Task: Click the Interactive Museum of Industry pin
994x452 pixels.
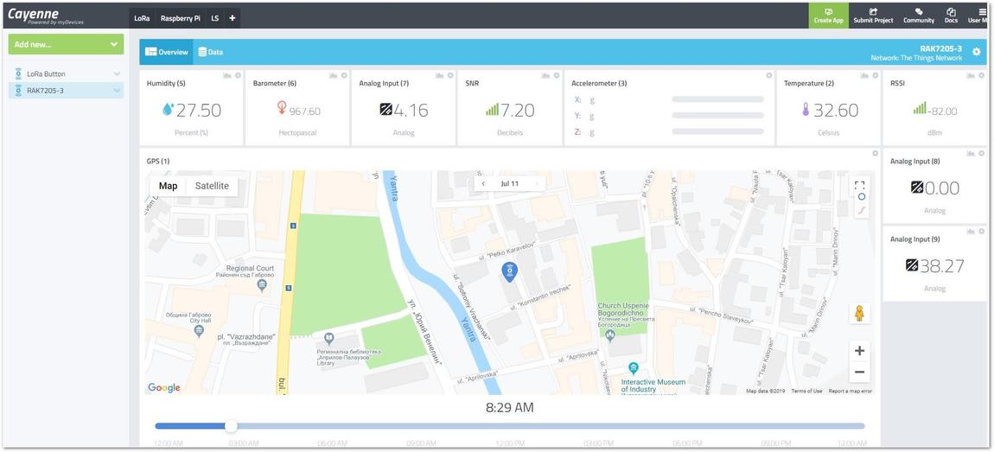Action: pos(633,368)
